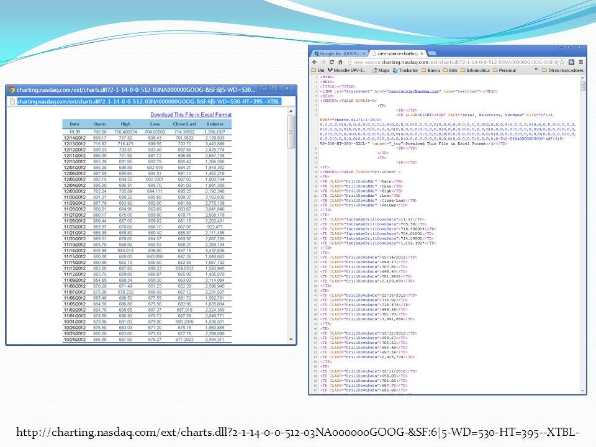
Task: Click the Date column header in the table
Action: [x=74, y=124]
